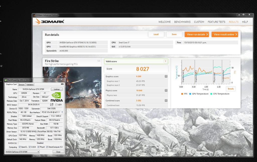Click the Load button in Run details

tap(156, 34)
